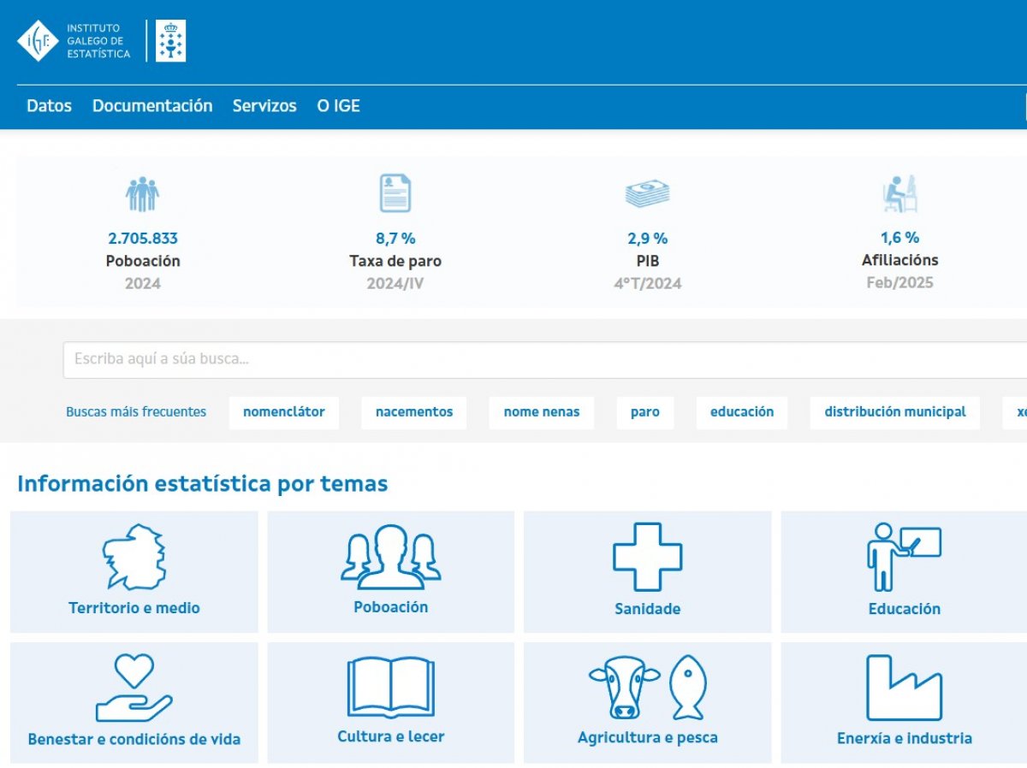Open the Documentación menu
1027x768 pixels.
[x=152, y=106]
